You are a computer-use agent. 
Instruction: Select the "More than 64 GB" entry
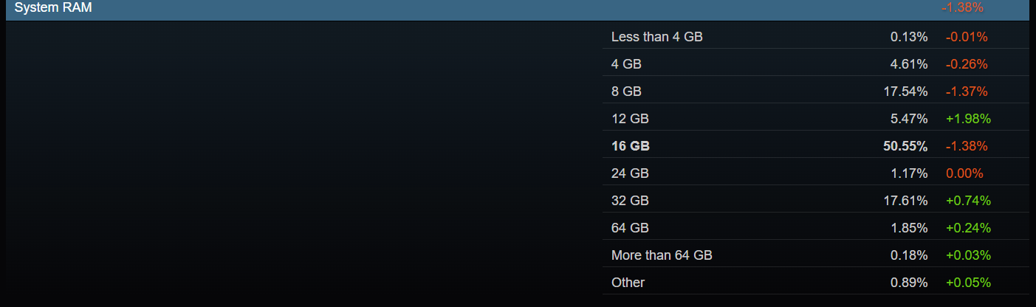click(x=662, y=255)
